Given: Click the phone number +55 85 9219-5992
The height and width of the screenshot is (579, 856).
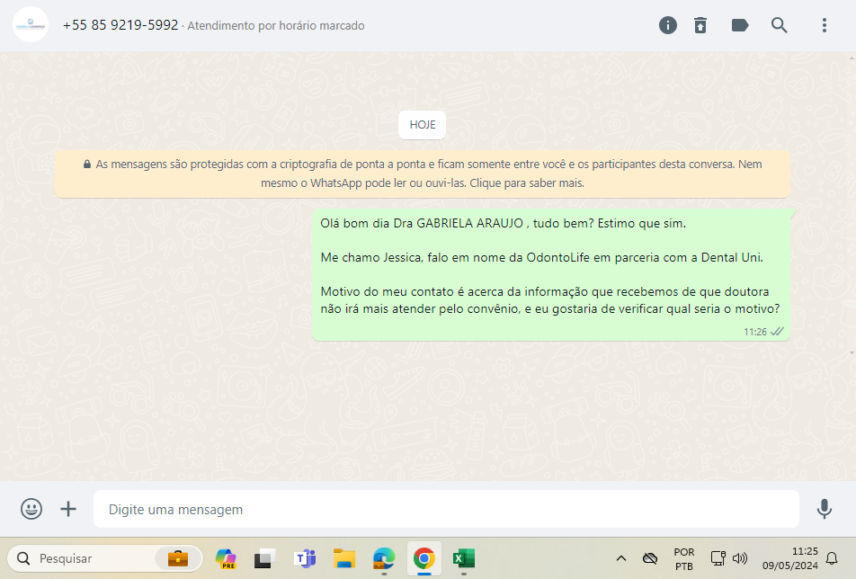Looking at the screenshot, I should (x=120, y=25).
